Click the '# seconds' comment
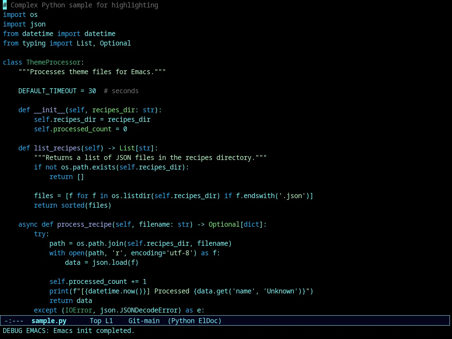Viewport: 452px width, 339px height. [x=121, y=91]
